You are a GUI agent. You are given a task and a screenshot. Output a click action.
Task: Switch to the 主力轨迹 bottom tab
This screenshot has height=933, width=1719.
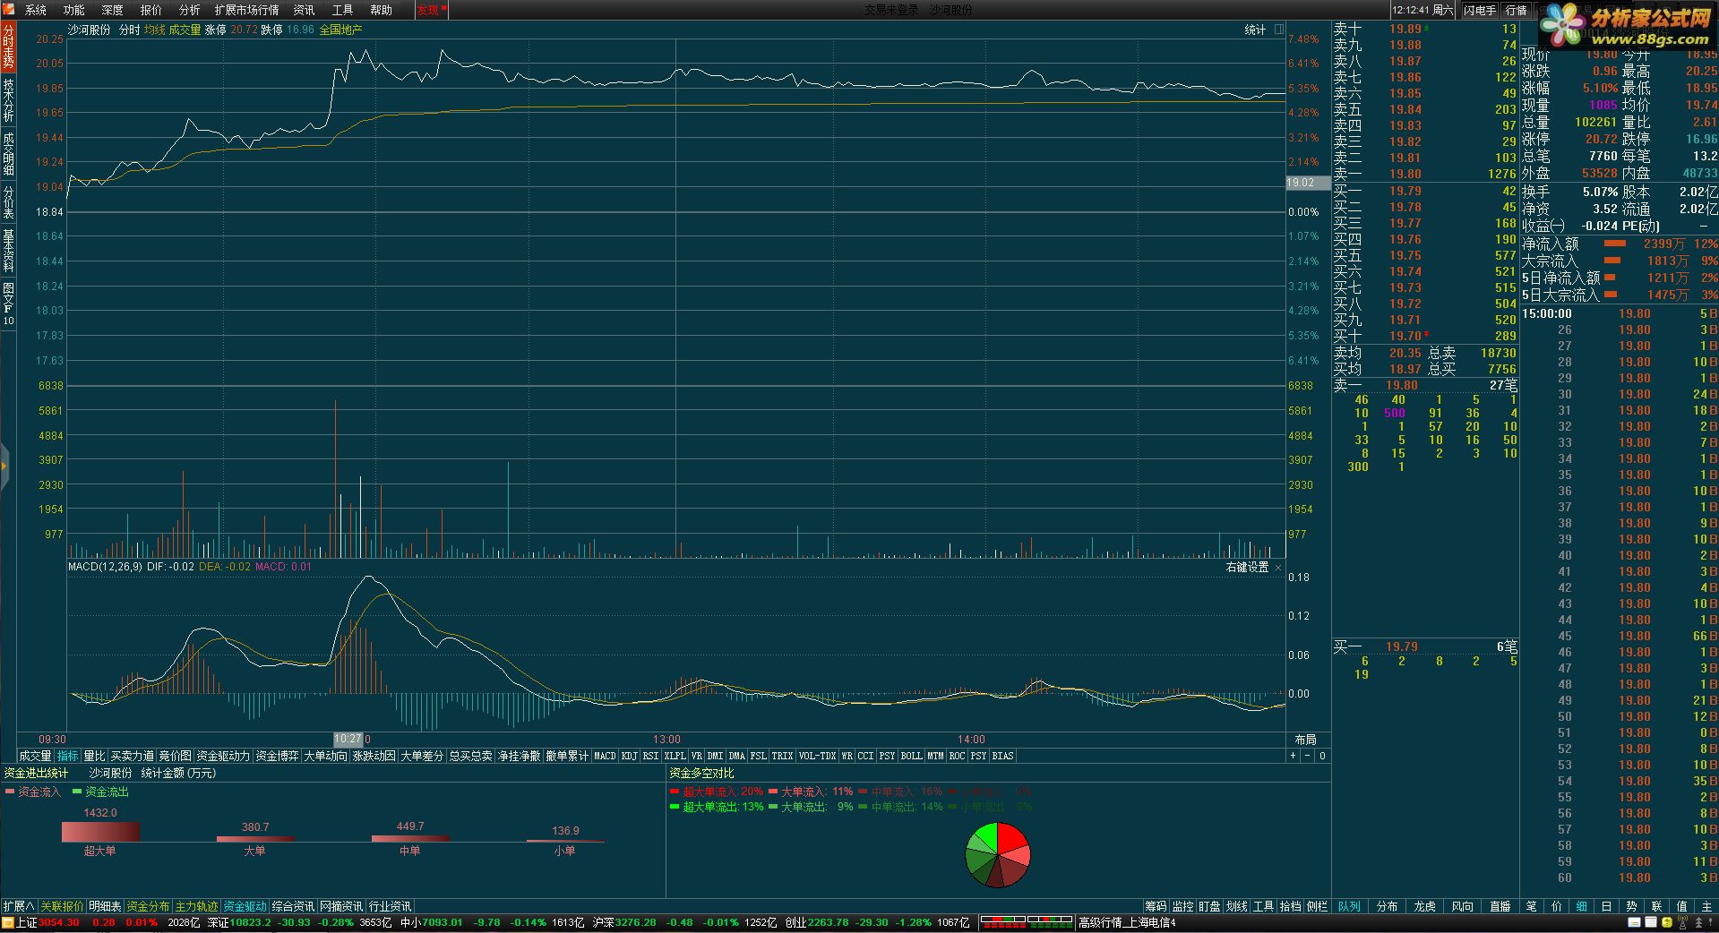pyautogui.click(x=196, y=906)
